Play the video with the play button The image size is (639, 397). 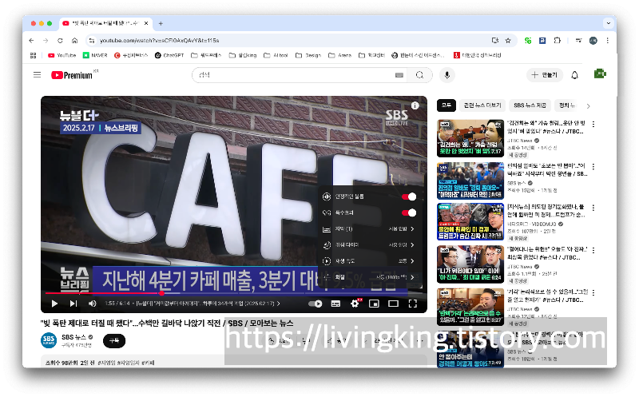tap(54, 304)
